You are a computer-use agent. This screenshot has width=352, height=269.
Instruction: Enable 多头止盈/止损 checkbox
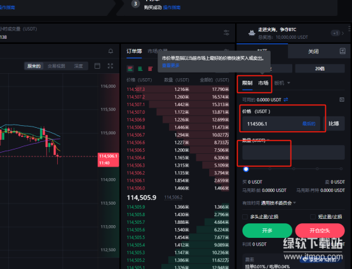tap(245, 217)
